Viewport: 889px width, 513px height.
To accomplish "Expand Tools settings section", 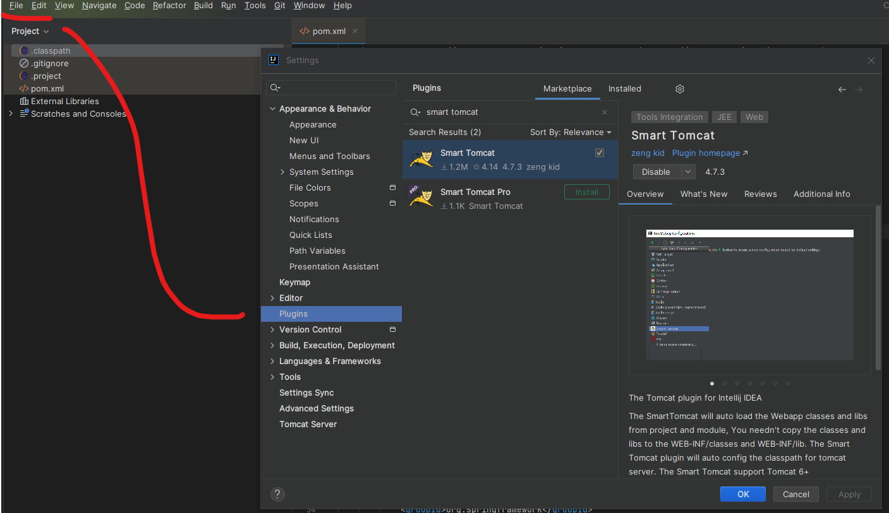I will coord(273,377).
